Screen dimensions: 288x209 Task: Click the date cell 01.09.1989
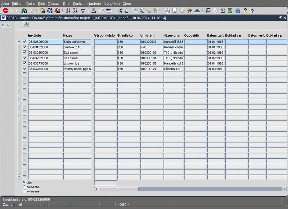(x=216, y=69)
